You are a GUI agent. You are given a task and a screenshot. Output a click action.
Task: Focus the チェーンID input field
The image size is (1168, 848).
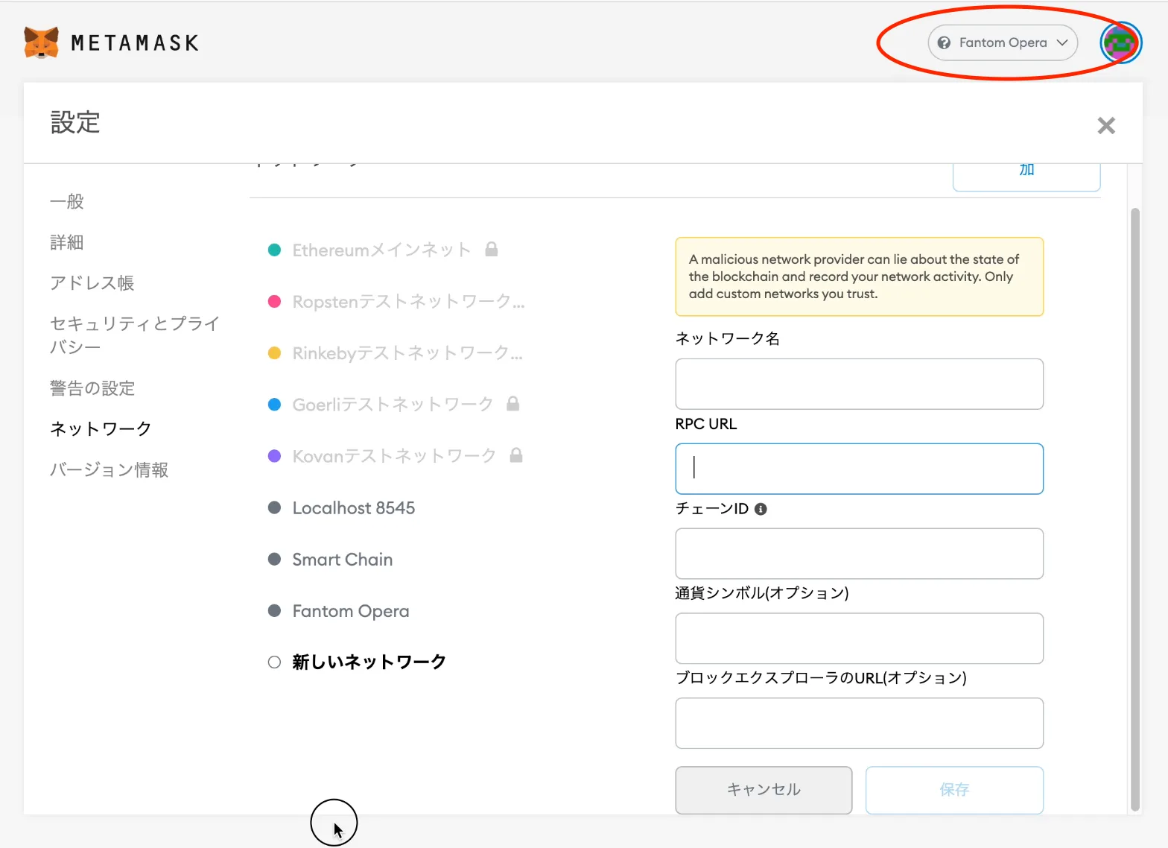point(859,554)
